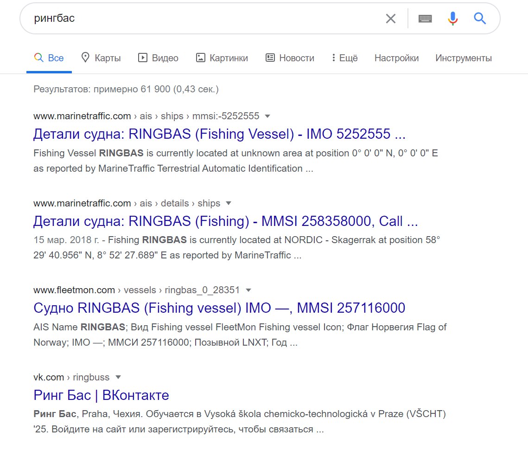The width and height of the screenshot is (528, 457).
Task: Open result Судно RINGBAS MMSI 257116000
Action: click(219, 308)
